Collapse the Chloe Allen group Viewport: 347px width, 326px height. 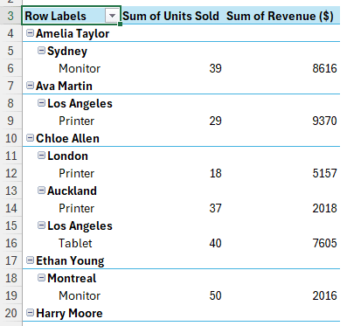(x=30, y=138)
